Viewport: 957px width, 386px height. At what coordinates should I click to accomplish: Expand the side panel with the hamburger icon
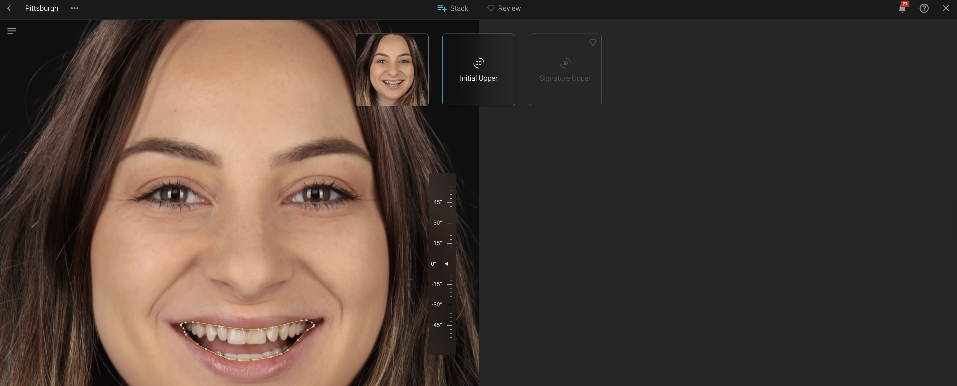click(11, 31)
